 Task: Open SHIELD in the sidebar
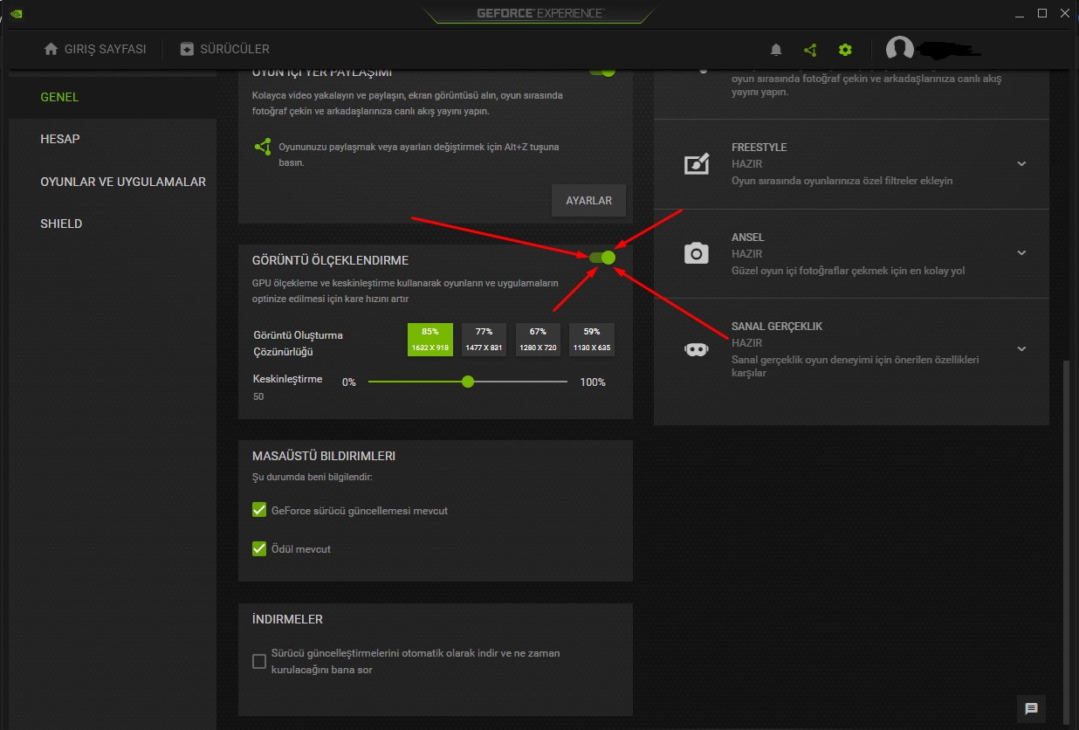tap(61, 224)
